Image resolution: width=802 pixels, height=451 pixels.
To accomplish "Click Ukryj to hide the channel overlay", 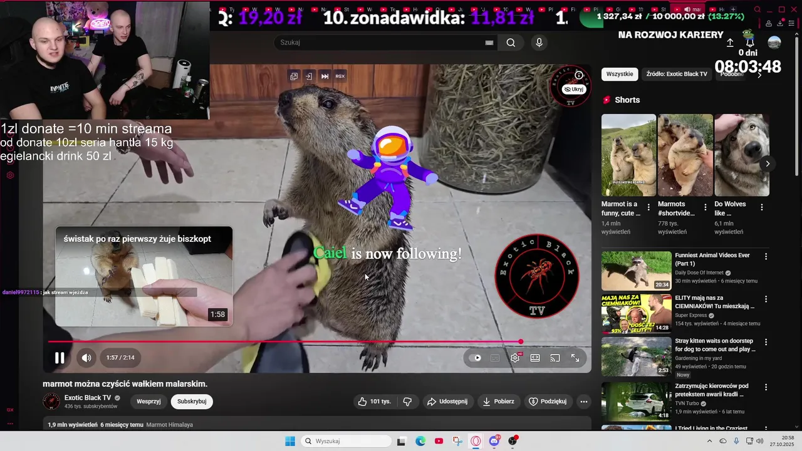I will 573,89.
